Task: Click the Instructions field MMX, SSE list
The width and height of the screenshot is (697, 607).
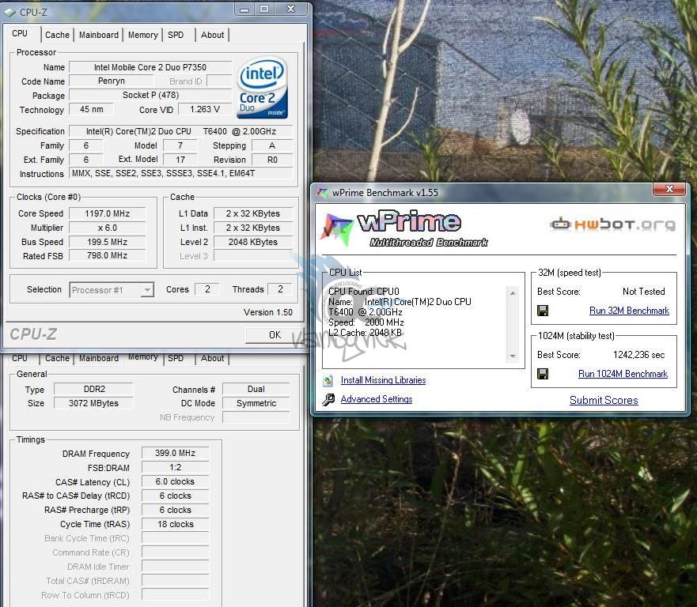Action: [181, 174]
